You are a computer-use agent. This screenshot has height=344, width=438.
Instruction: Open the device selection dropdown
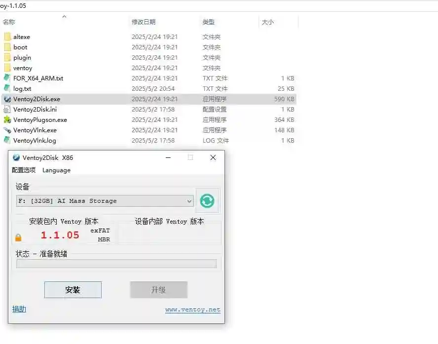pyautogui.click(x=189, y=201)
